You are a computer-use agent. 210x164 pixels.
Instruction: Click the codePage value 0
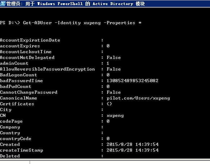[x=108, y=121]
